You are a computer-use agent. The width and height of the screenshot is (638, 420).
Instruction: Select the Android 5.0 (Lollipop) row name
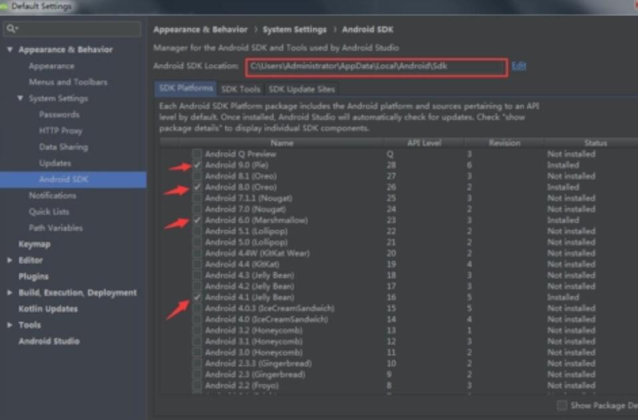[246, 242]
